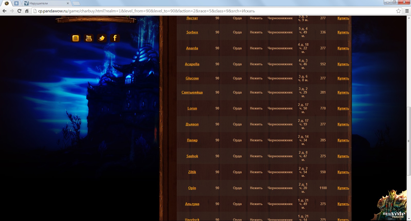The width and height of the screenshot is (411, 221).
Task: Select Орда faction in Sashok row
Action: tap(237, 156)
